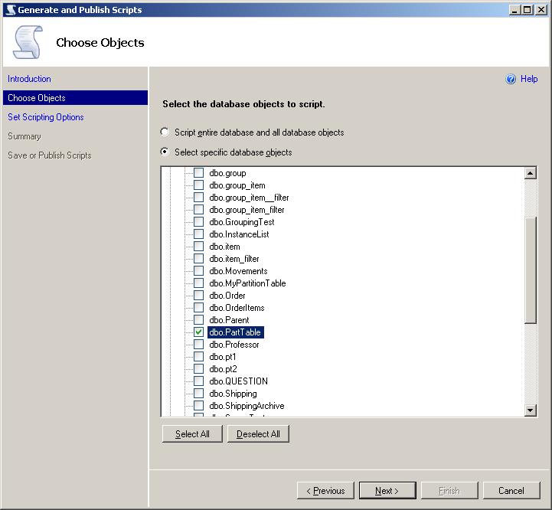Go to Set Scripting Options step

coord(46,117)
